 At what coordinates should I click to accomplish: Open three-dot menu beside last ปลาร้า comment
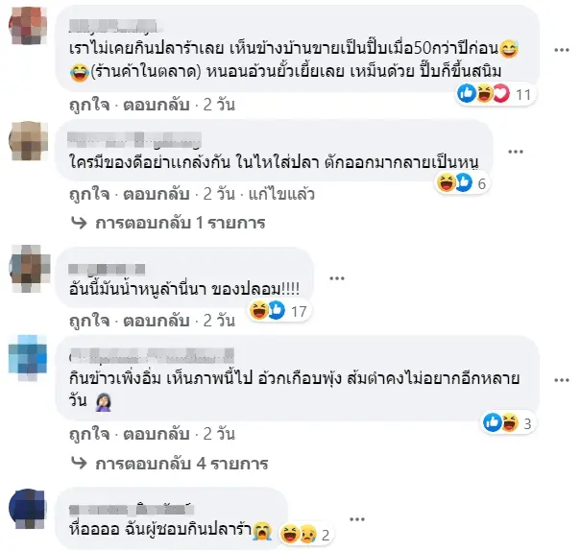tap(357, 519)
